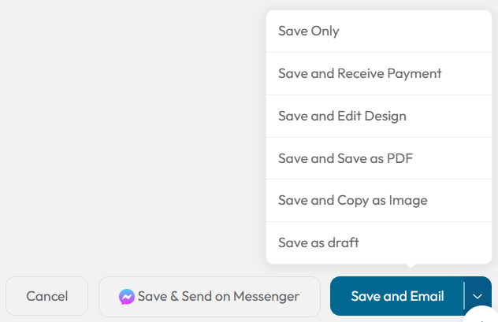The width and height of the screenshot is (498, 322).
Task: Open the save options chevron arrow
Action: (x=478, y=296)
